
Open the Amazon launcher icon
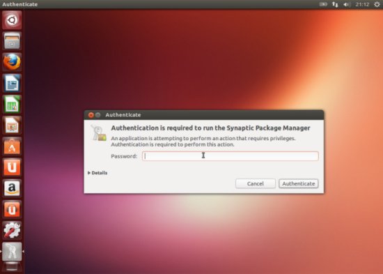(x=12, y=188)
